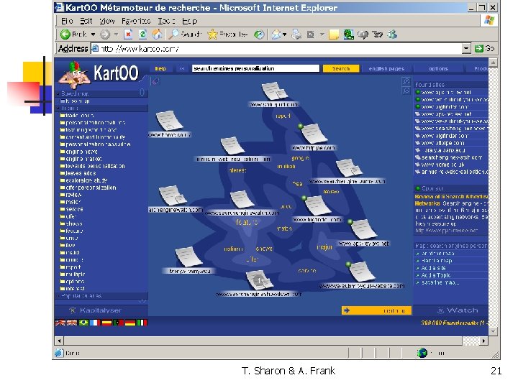This screenshot has width=518, height=388.
Task: Click the Go button next to address bar
Action: [x=485, y=49]
